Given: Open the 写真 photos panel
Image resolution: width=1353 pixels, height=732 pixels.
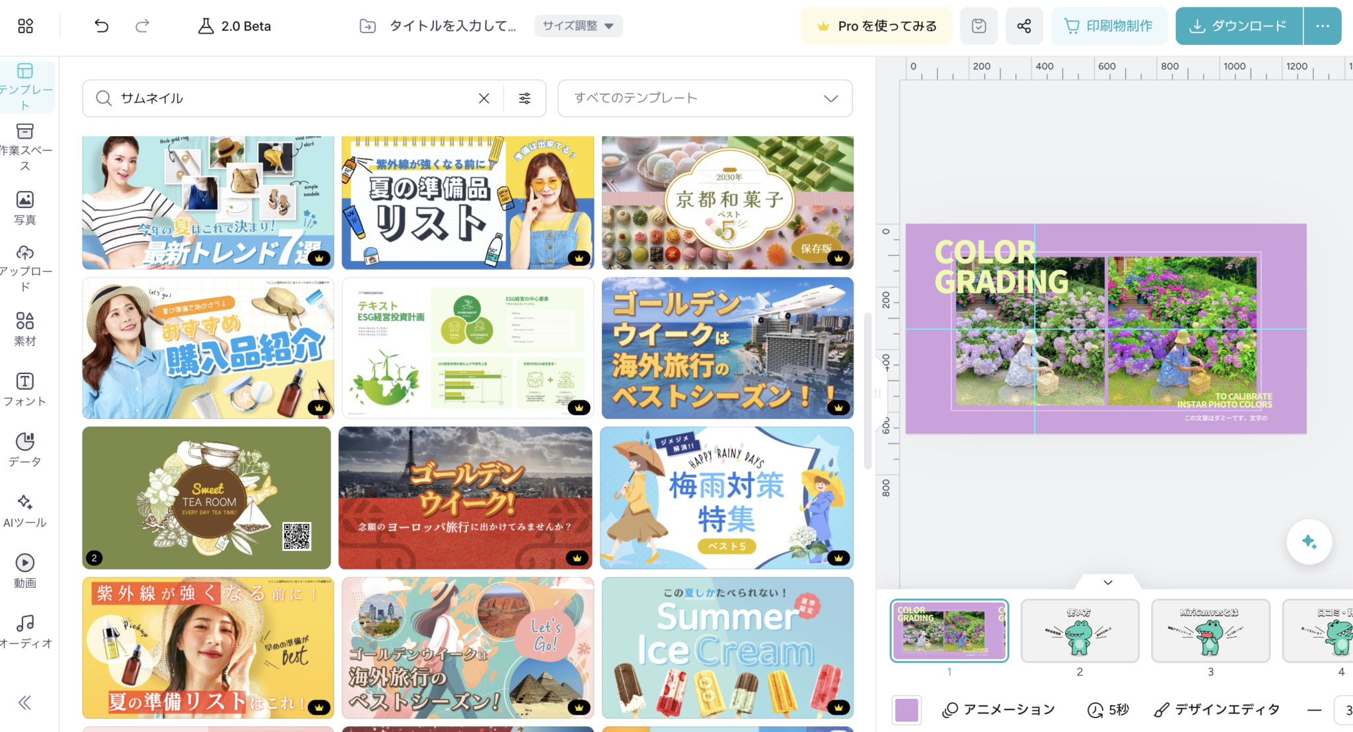Looking at the screenshot, I should click(25, 207).
